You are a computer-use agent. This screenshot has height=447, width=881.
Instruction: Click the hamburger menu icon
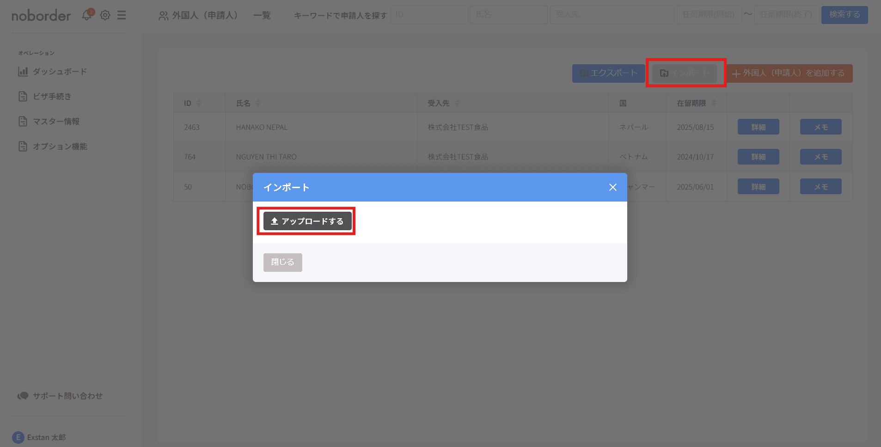click(122, 15)
